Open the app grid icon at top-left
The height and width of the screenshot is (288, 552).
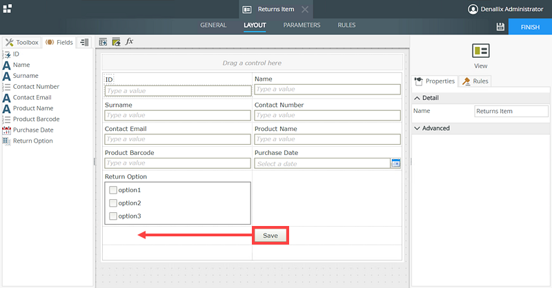(7, 8)
